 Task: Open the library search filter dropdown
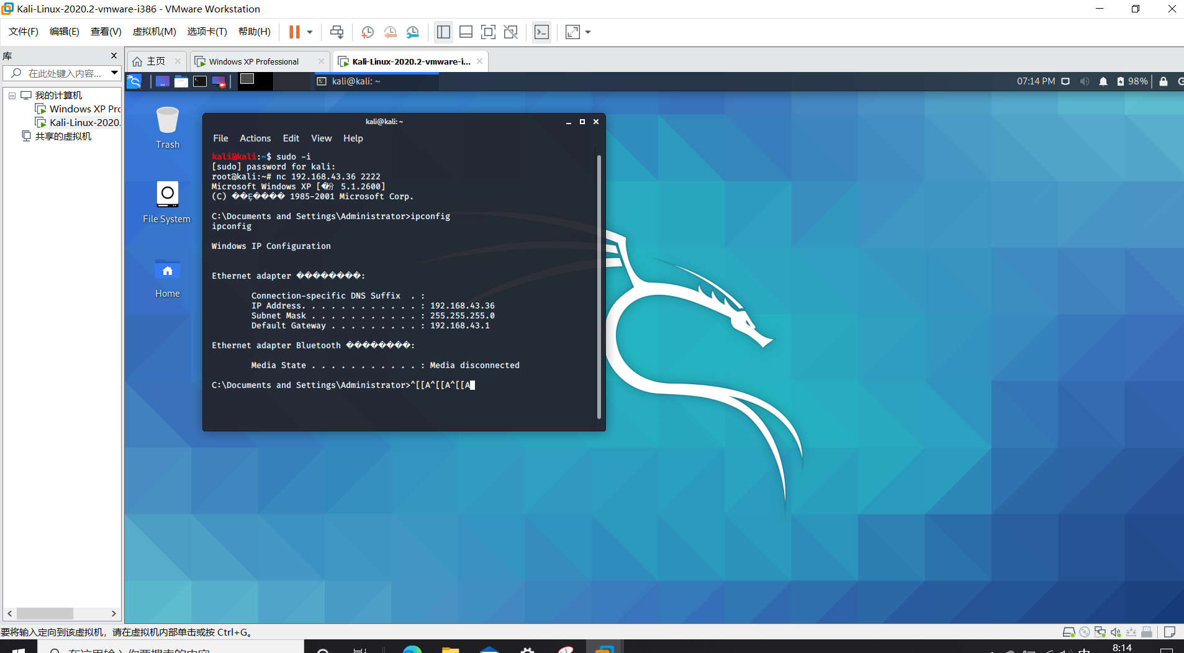click(115, 73)
